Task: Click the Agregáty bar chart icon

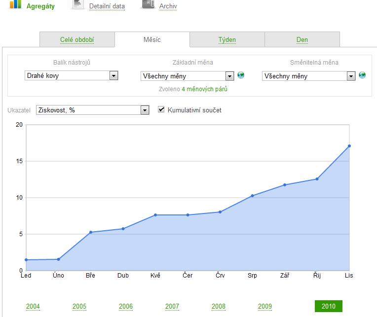Action: point(15,4)
